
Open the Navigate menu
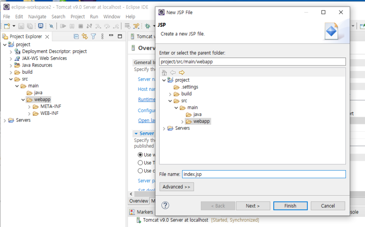[x=37, y=16]
